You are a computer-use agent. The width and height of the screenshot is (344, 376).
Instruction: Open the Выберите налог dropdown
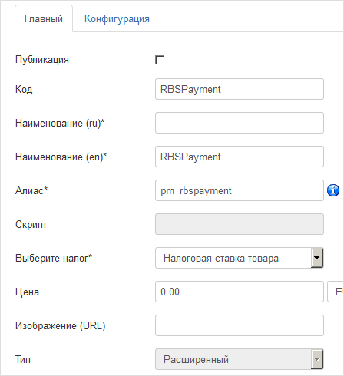pos(240,258)
